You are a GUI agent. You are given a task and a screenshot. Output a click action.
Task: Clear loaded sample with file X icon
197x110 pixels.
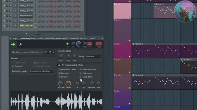(x=53, y=52)
